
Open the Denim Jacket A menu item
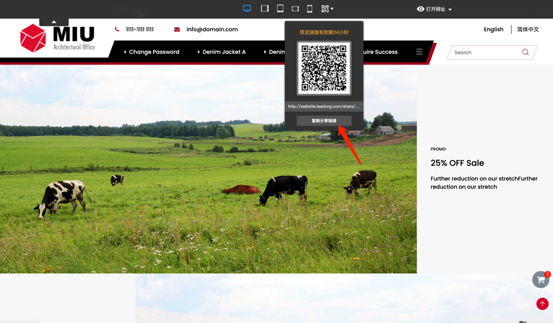pyautogui.click(x=222, y=52)
